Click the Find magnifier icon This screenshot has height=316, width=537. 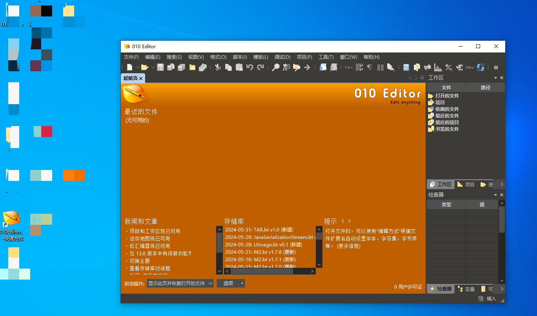click(x=276, y=67)
